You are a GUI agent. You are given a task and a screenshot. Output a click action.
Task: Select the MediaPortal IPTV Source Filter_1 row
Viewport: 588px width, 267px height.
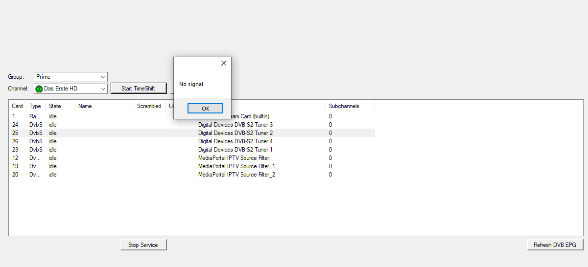click(x=236, y=166)
